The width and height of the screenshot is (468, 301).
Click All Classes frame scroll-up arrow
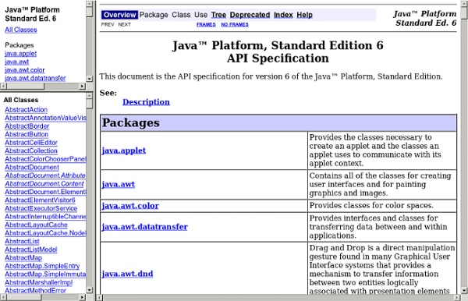(89, 95)
